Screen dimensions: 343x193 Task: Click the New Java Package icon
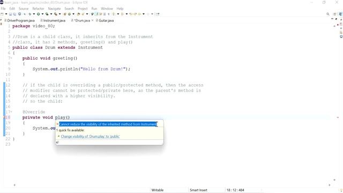65,14
